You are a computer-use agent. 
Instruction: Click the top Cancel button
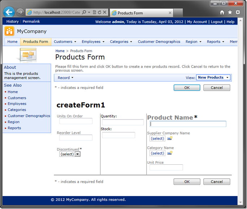(x=217, y=87)
